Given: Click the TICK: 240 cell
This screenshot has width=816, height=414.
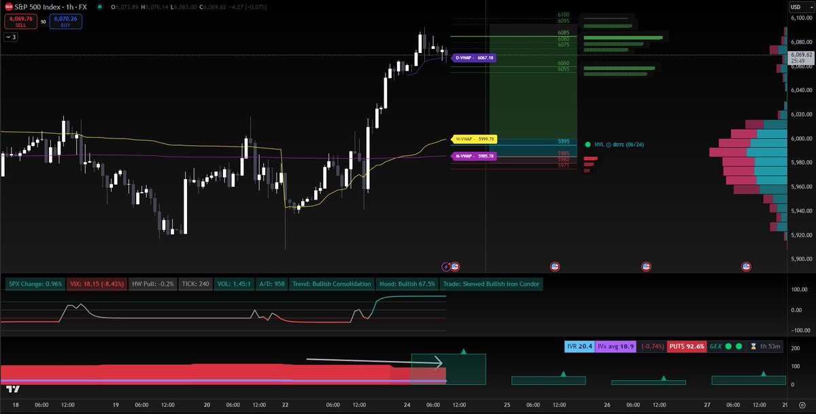Looking at the screenshot, I should (194, 284).
